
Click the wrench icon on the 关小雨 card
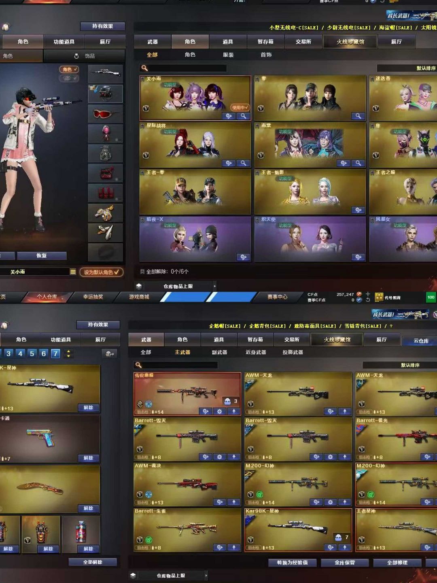[x=229, y=116]
